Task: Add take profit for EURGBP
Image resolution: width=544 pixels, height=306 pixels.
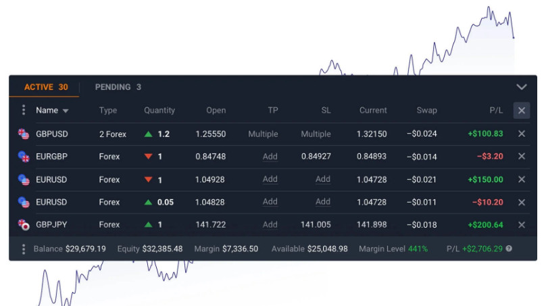Action: point(270,157)
